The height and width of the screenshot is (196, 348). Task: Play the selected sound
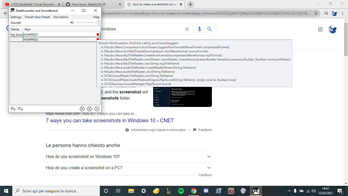click(x=97, y=109)
